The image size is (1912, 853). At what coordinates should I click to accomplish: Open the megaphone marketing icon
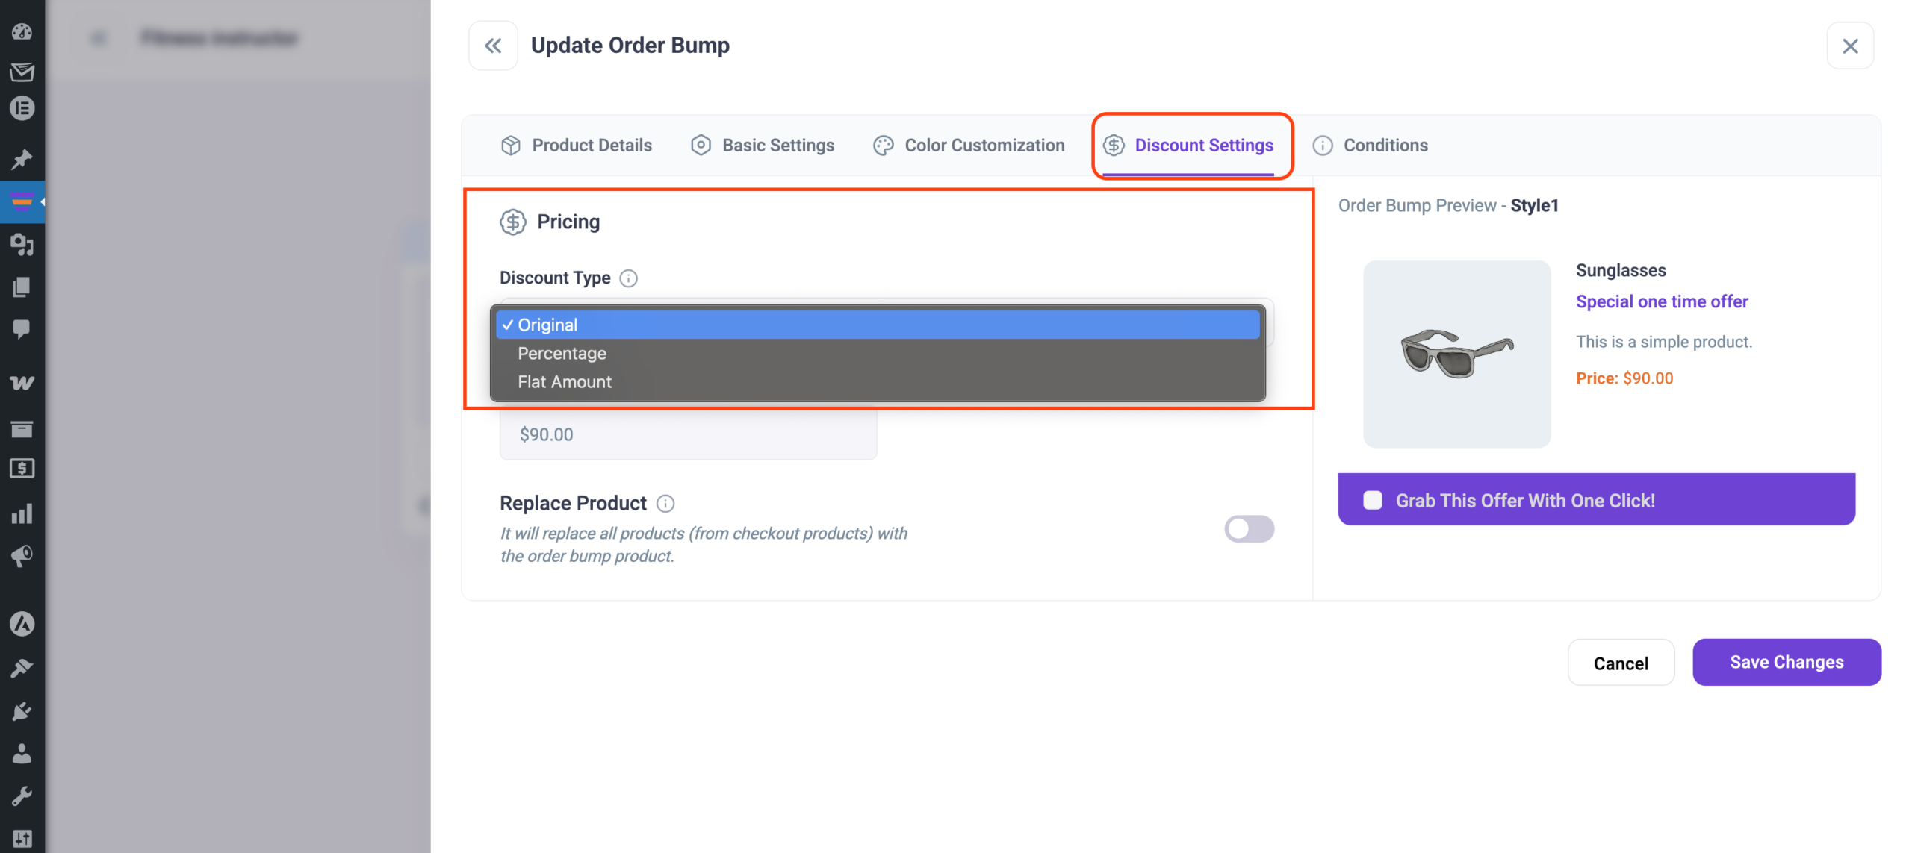(x=22, y=555)
